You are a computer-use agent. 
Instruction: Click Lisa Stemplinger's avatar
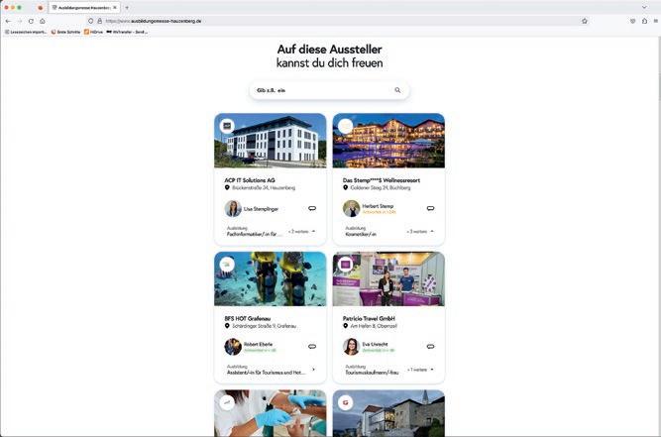pyautogui.click(x=233, y=209)
